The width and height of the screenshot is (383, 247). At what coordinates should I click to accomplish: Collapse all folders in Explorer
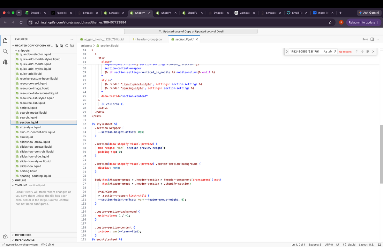click(72, 46)
